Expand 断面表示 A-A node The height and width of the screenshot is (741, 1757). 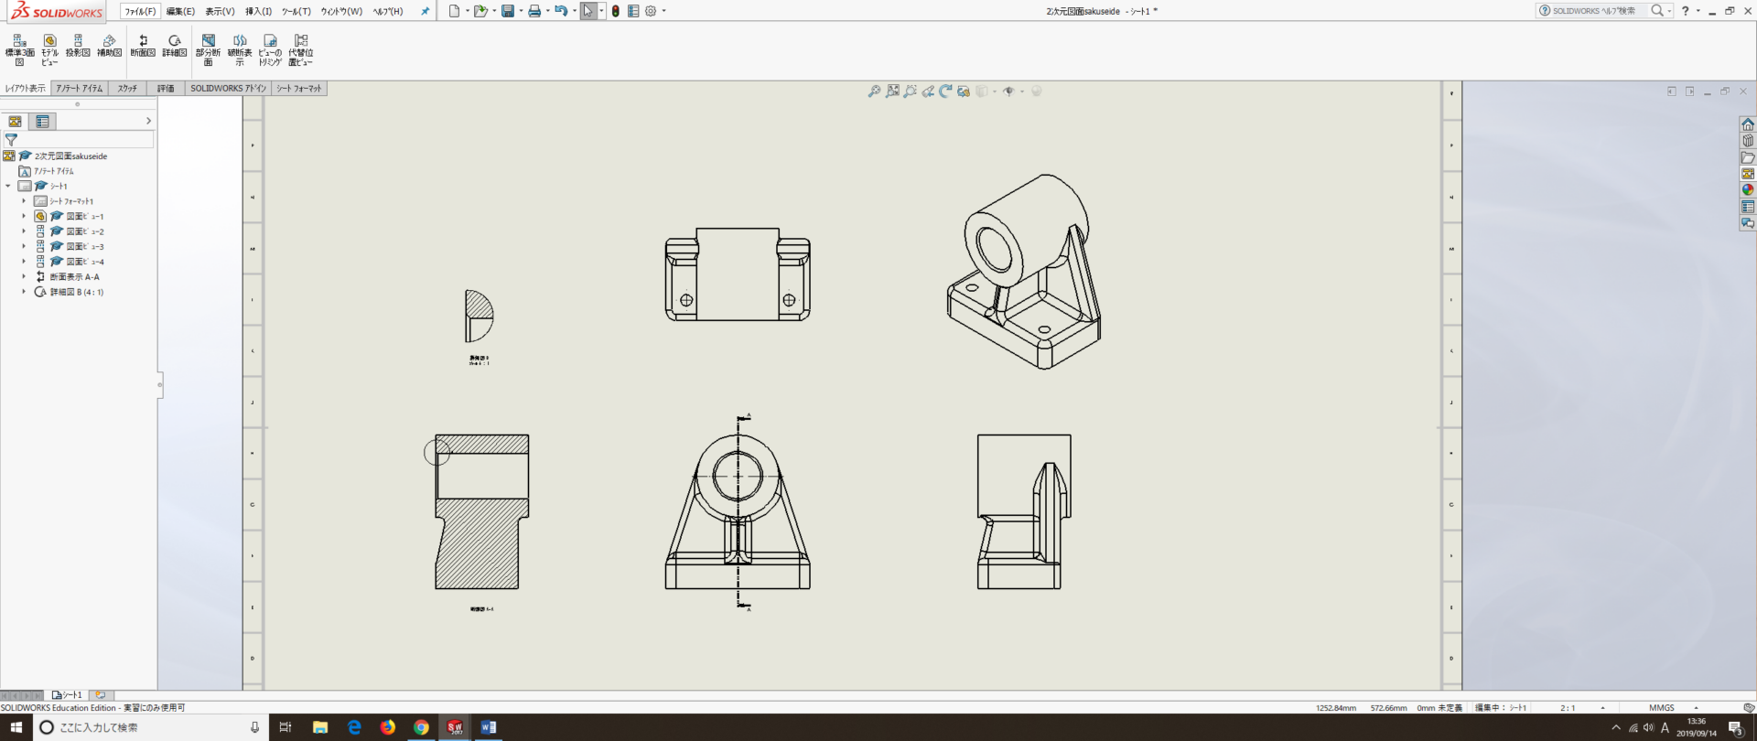pos(24,276)
